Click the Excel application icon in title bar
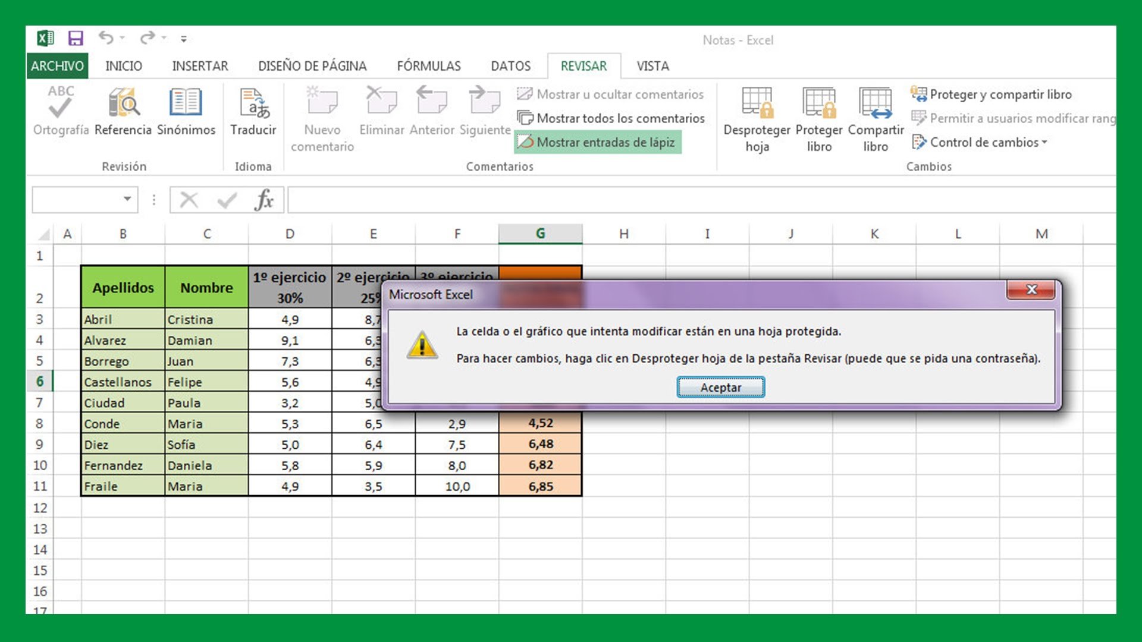Screen dimensions: 1142x642 point(45,39)
